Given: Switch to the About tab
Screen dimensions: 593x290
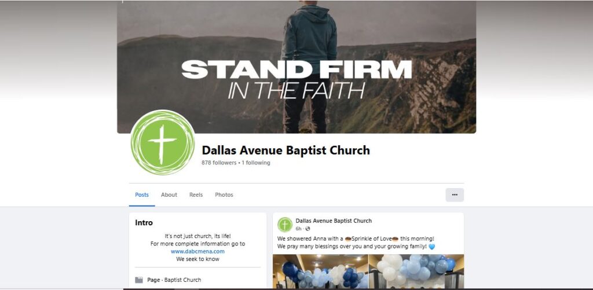Looking at the screenshot, I should [169, 194].
